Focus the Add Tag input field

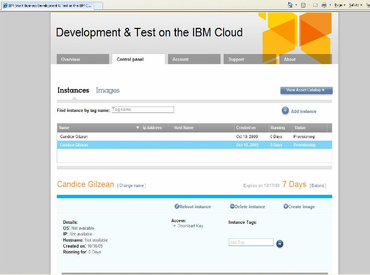click(251, 242)
